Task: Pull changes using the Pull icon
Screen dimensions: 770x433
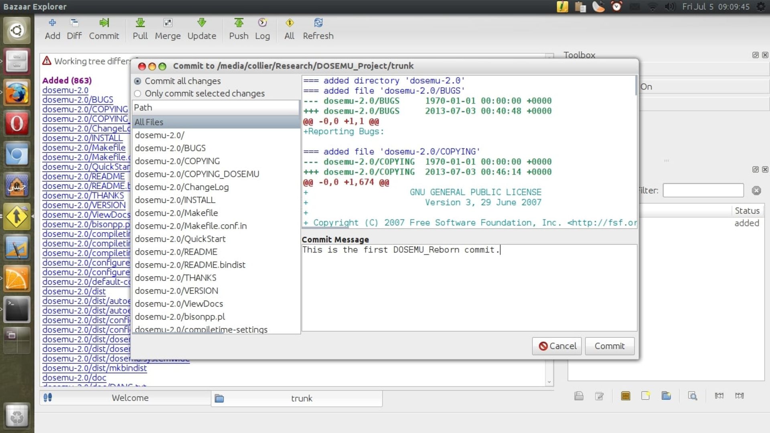Action: (x=140, y=29)
